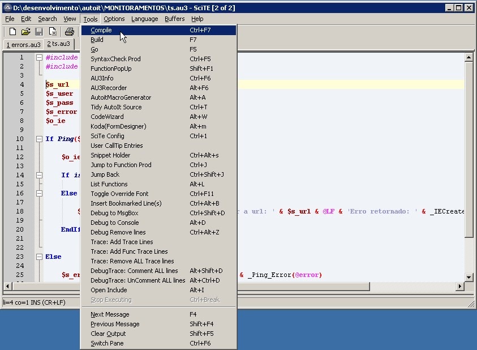Select Go to run the script
The width and height of the screenshot is (477, 350).
pos(158,49)
